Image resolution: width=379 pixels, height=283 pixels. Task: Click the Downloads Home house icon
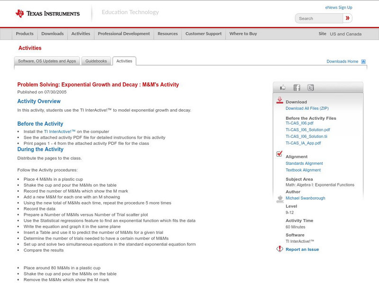coord(363,62)
